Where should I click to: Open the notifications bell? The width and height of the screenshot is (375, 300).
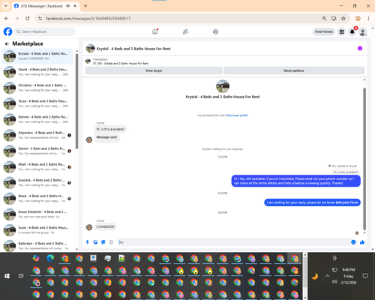point(352,31)
